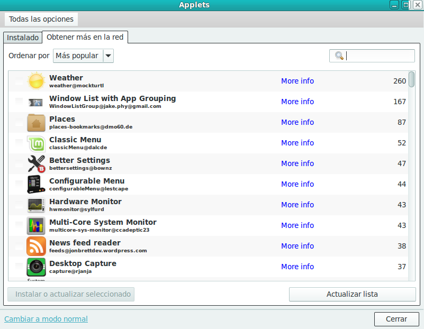
Task: Mark the Multi-Core System Monitor checkbox
Action: (x=19, y=225)
